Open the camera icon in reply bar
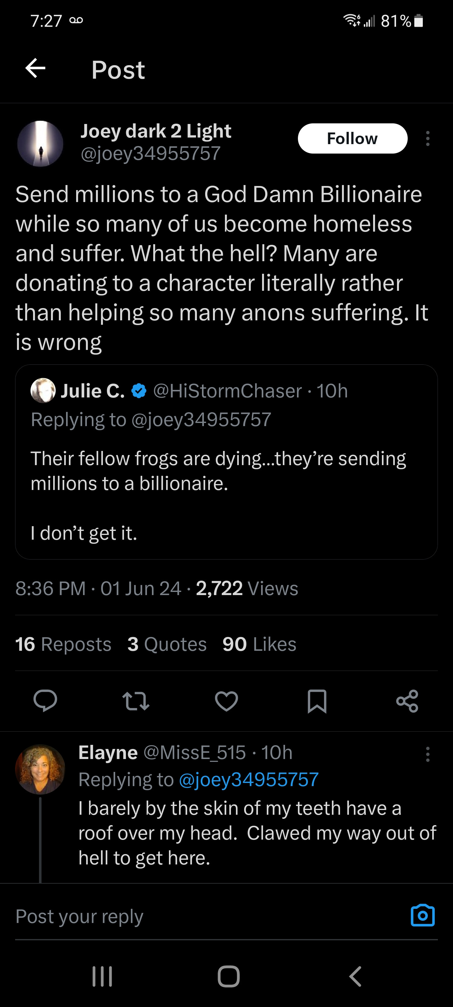Image resolution: width=453 pixels, height=1007 pixels. coord(422,915)
